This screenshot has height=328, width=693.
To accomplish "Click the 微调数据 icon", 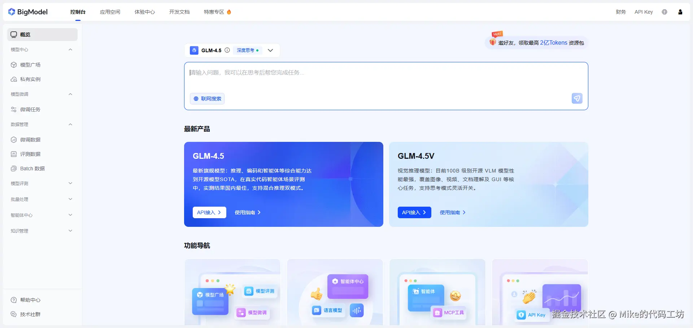I will coord(14,140).
